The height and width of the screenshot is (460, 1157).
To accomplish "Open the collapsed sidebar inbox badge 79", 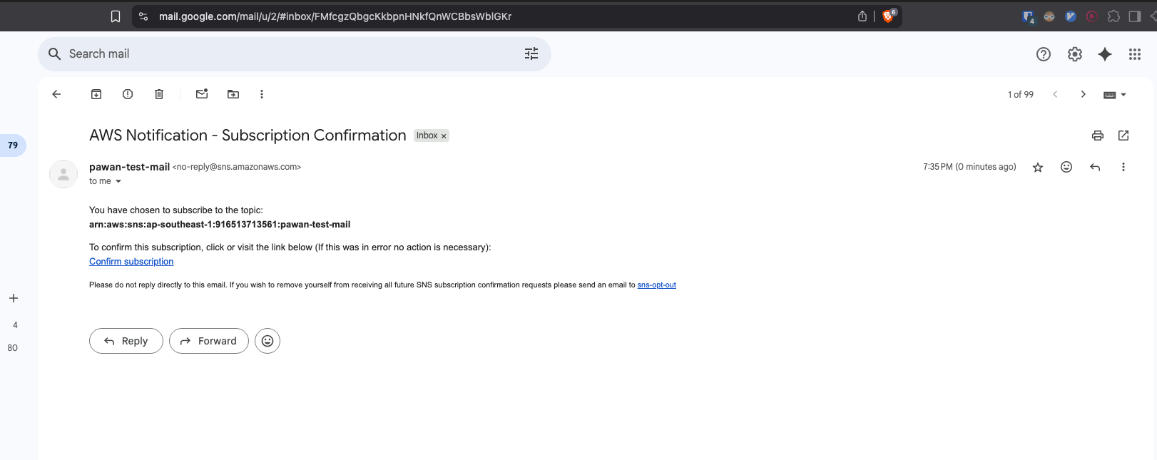I will pos(13,145).
